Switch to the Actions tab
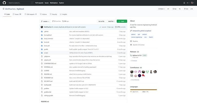Viewport: 197px width, 103px height. [x=43, y=14]
